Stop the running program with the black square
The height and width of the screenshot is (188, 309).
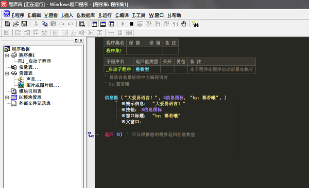coord(132,24)
